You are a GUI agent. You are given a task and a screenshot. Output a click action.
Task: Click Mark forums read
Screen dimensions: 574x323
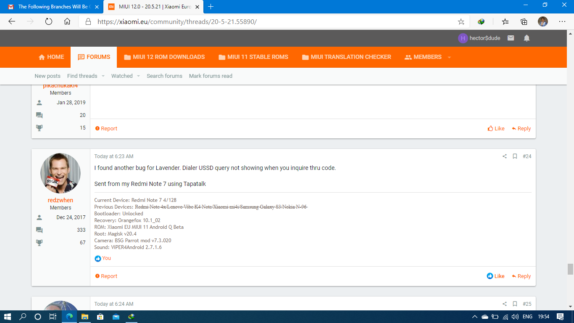pos(211,76)
